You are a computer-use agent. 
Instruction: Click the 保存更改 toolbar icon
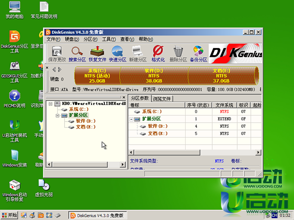[x=57, y=54]
